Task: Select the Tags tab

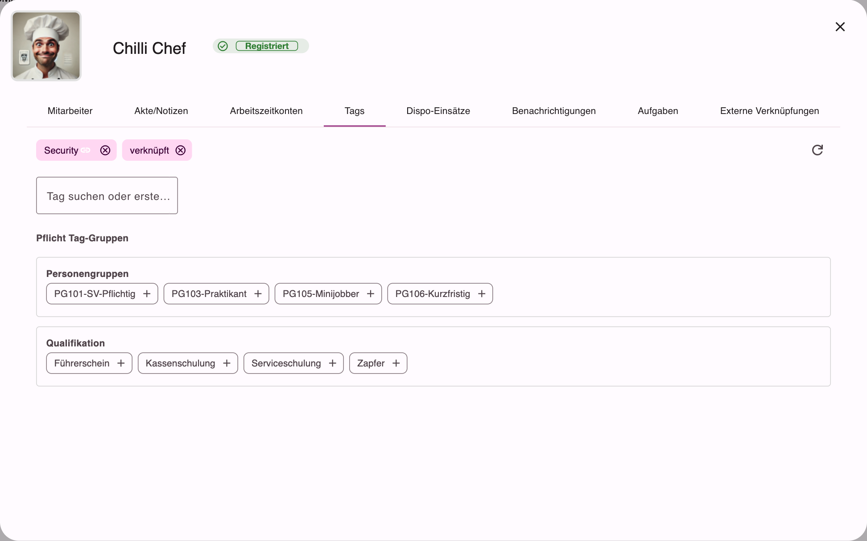Action: pyautogui.click(x=355, y=111)
